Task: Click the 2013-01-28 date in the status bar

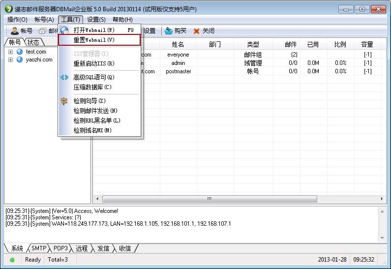Action: tap(332, 260)
